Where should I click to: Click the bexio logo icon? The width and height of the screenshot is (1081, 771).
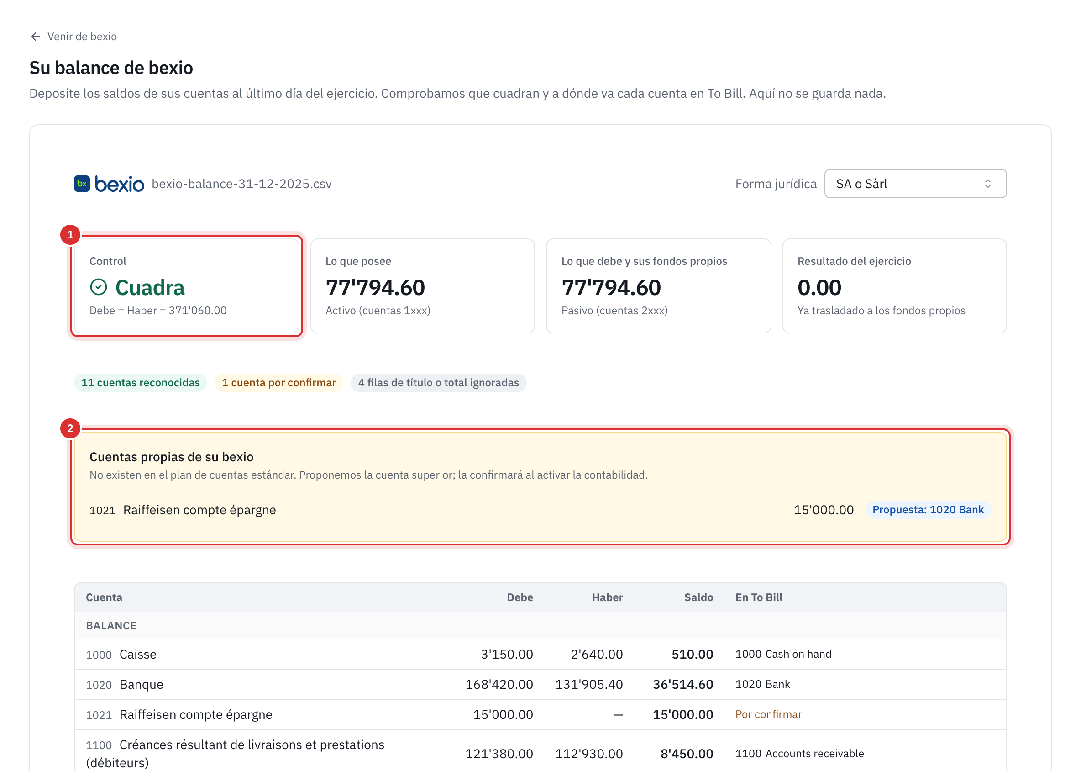coord(82,184)
